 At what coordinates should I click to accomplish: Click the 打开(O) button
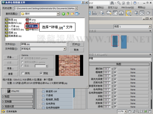point(76,44)
